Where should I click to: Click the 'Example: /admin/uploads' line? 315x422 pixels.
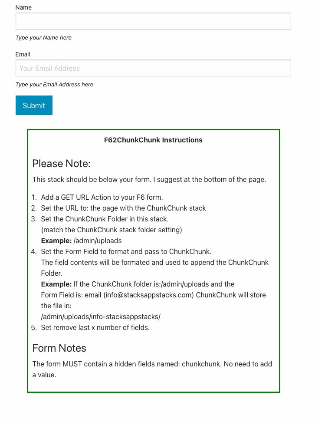click(x=81, y=241)
